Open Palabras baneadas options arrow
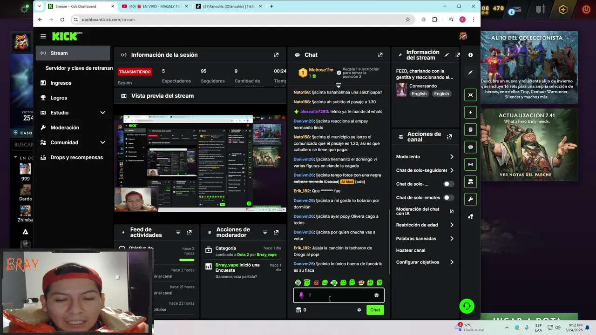The width and height of the screenshot is (596, 335). (452, 239)
